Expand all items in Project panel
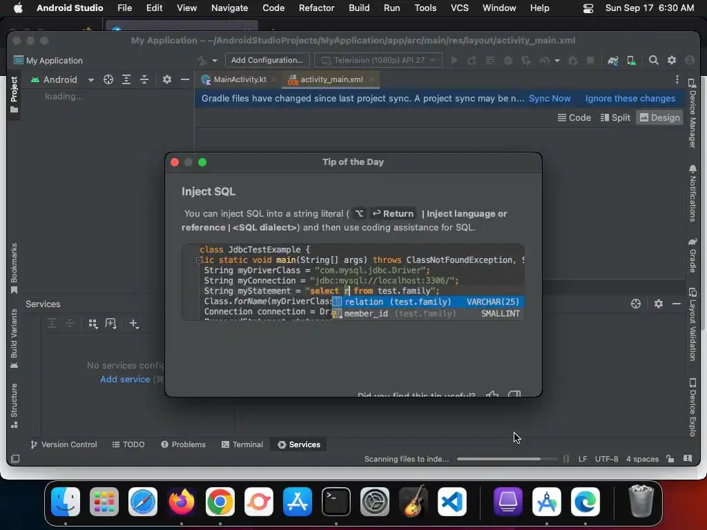Screen dimensions: 707x530 coord(126,80)
